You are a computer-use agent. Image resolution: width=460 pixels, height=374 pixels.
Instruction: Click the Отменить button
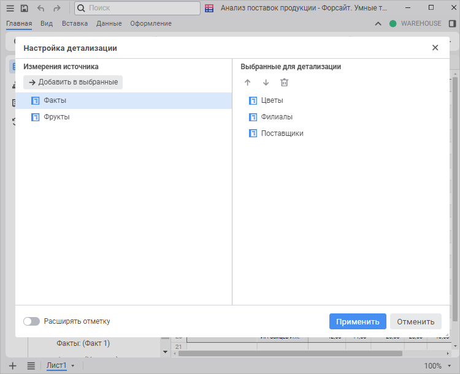(x=415, y=321)
